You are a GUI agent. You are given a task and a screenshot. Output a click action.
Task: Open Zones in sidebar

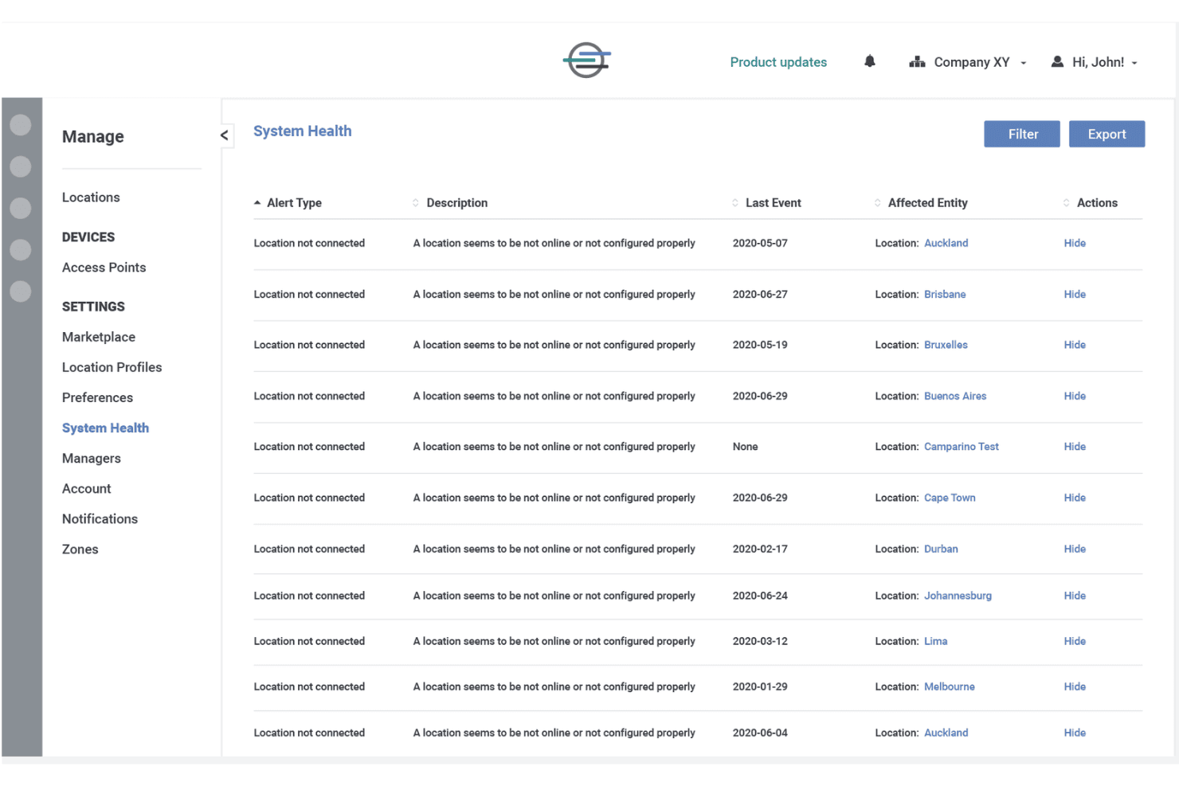click(x=80, y=549)
